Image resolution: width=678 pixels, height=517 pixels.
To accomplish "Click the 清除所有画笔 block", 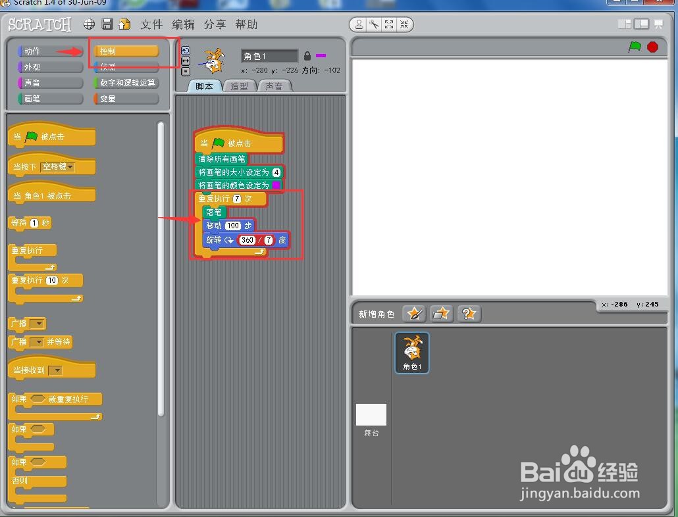I will point(222,159).
